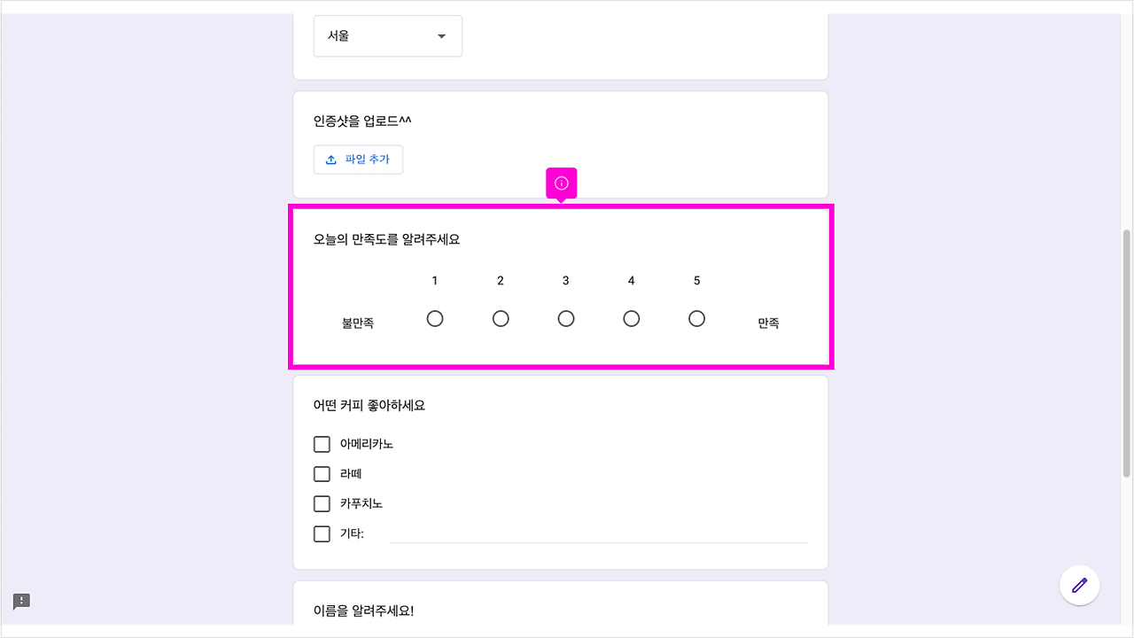Click the 기타 text entry field

pyautogui.click(x=598, y=533)
